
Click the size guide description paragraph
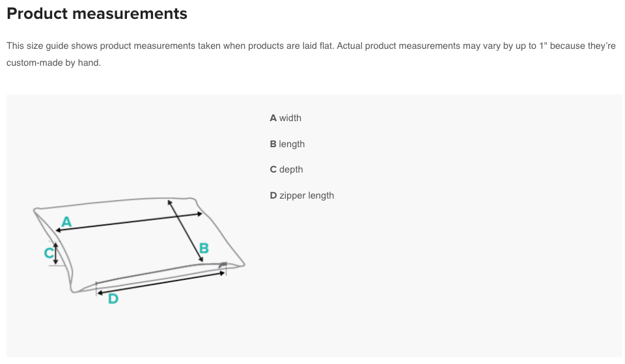[311, 54]
